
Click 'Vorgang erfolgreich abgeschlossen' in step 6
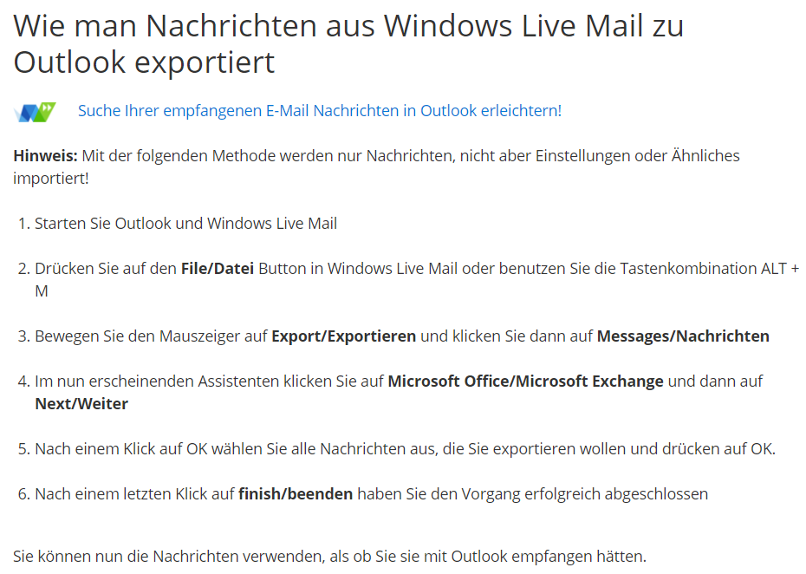tap(584, 493)
